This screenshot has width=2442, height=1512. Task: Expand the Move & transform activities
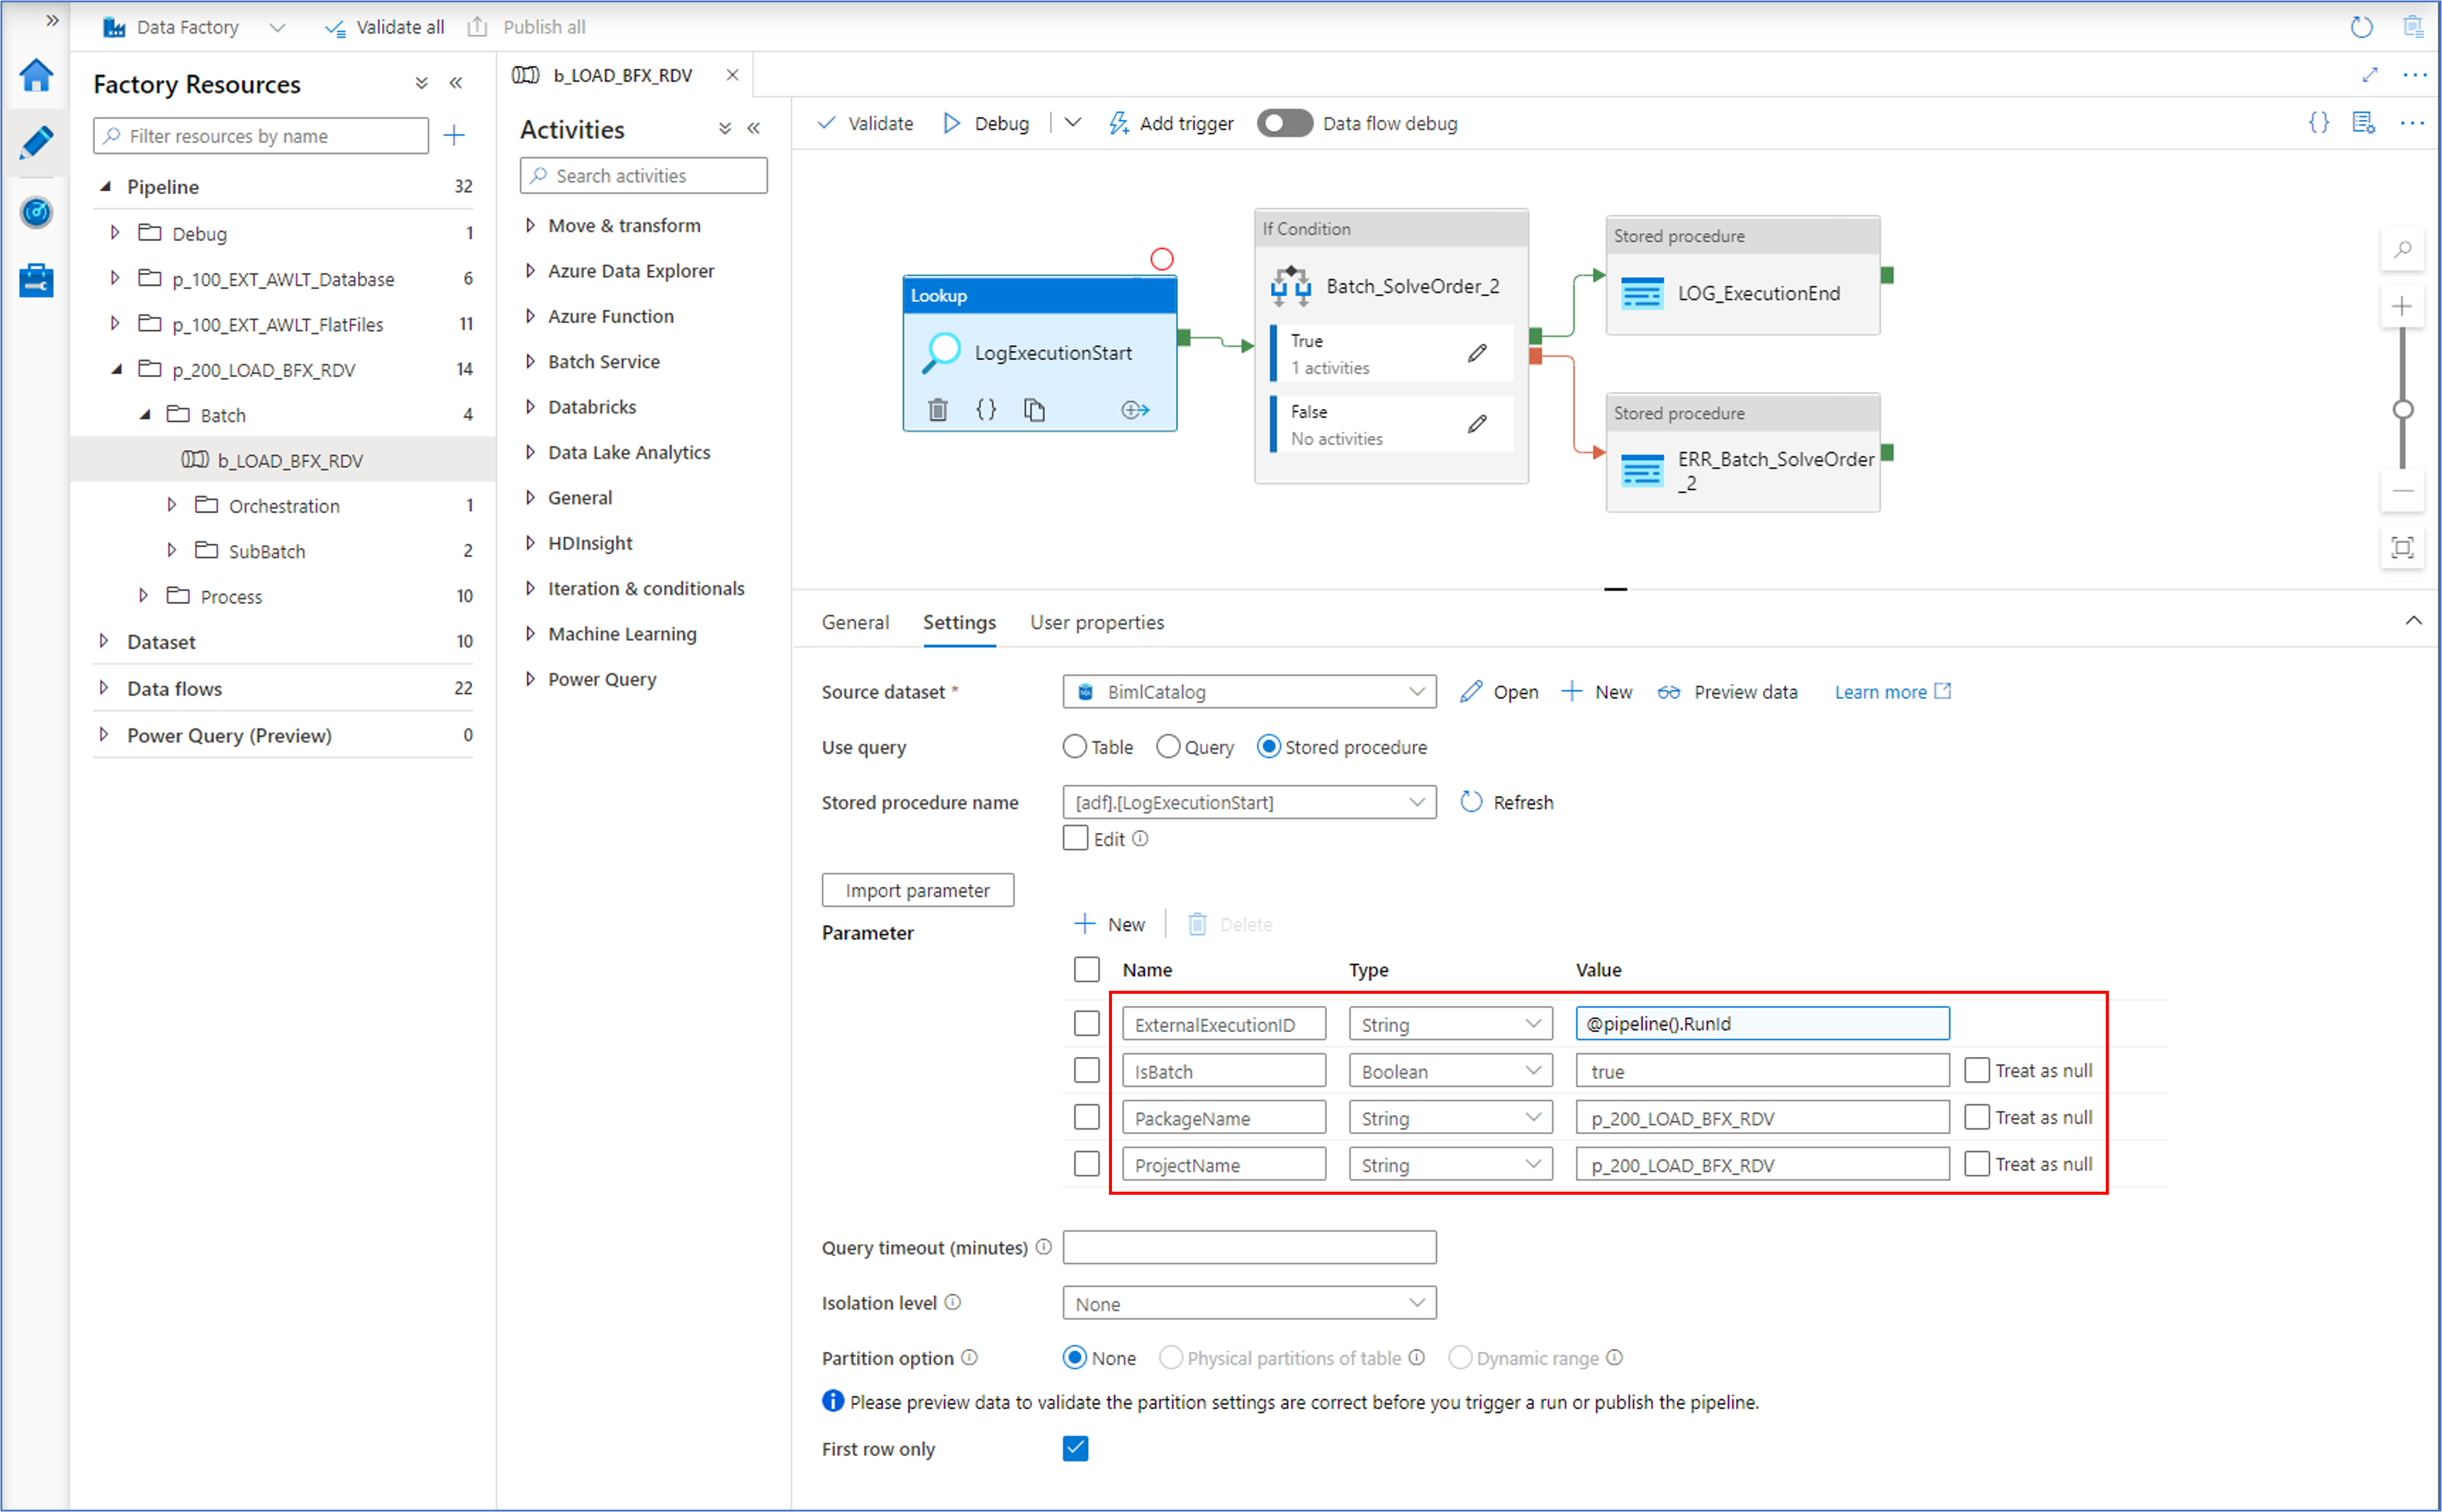[x=531, y=225]
